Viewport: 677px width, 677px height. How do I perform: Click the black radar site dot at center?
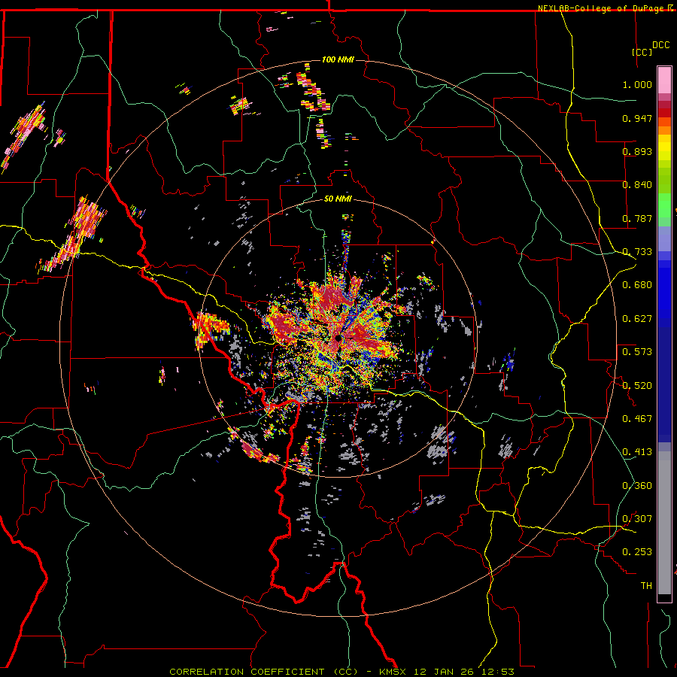(338, 338)
